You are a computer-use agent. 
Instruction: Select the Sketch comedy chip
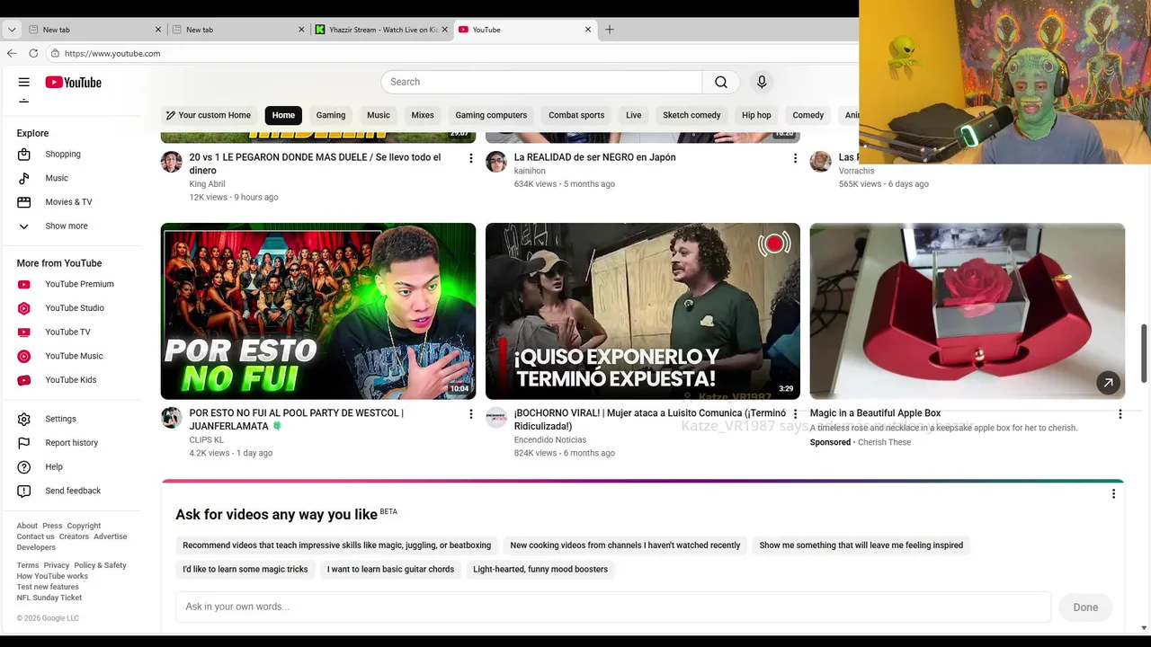point(691,115)
